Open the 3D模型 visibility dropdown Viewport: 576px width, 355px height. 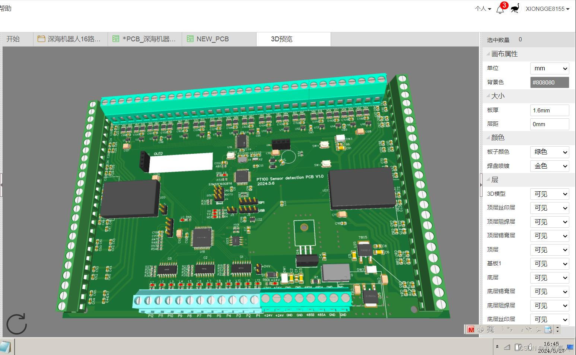pyautogui.click(x=550, y=194)
